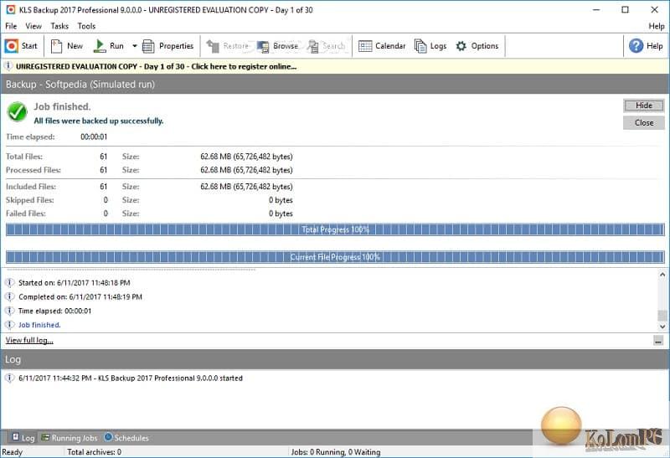This screenshot has width=670, height=458.
Task: Click the info icon beside Started on
Action: coord(9,283)
